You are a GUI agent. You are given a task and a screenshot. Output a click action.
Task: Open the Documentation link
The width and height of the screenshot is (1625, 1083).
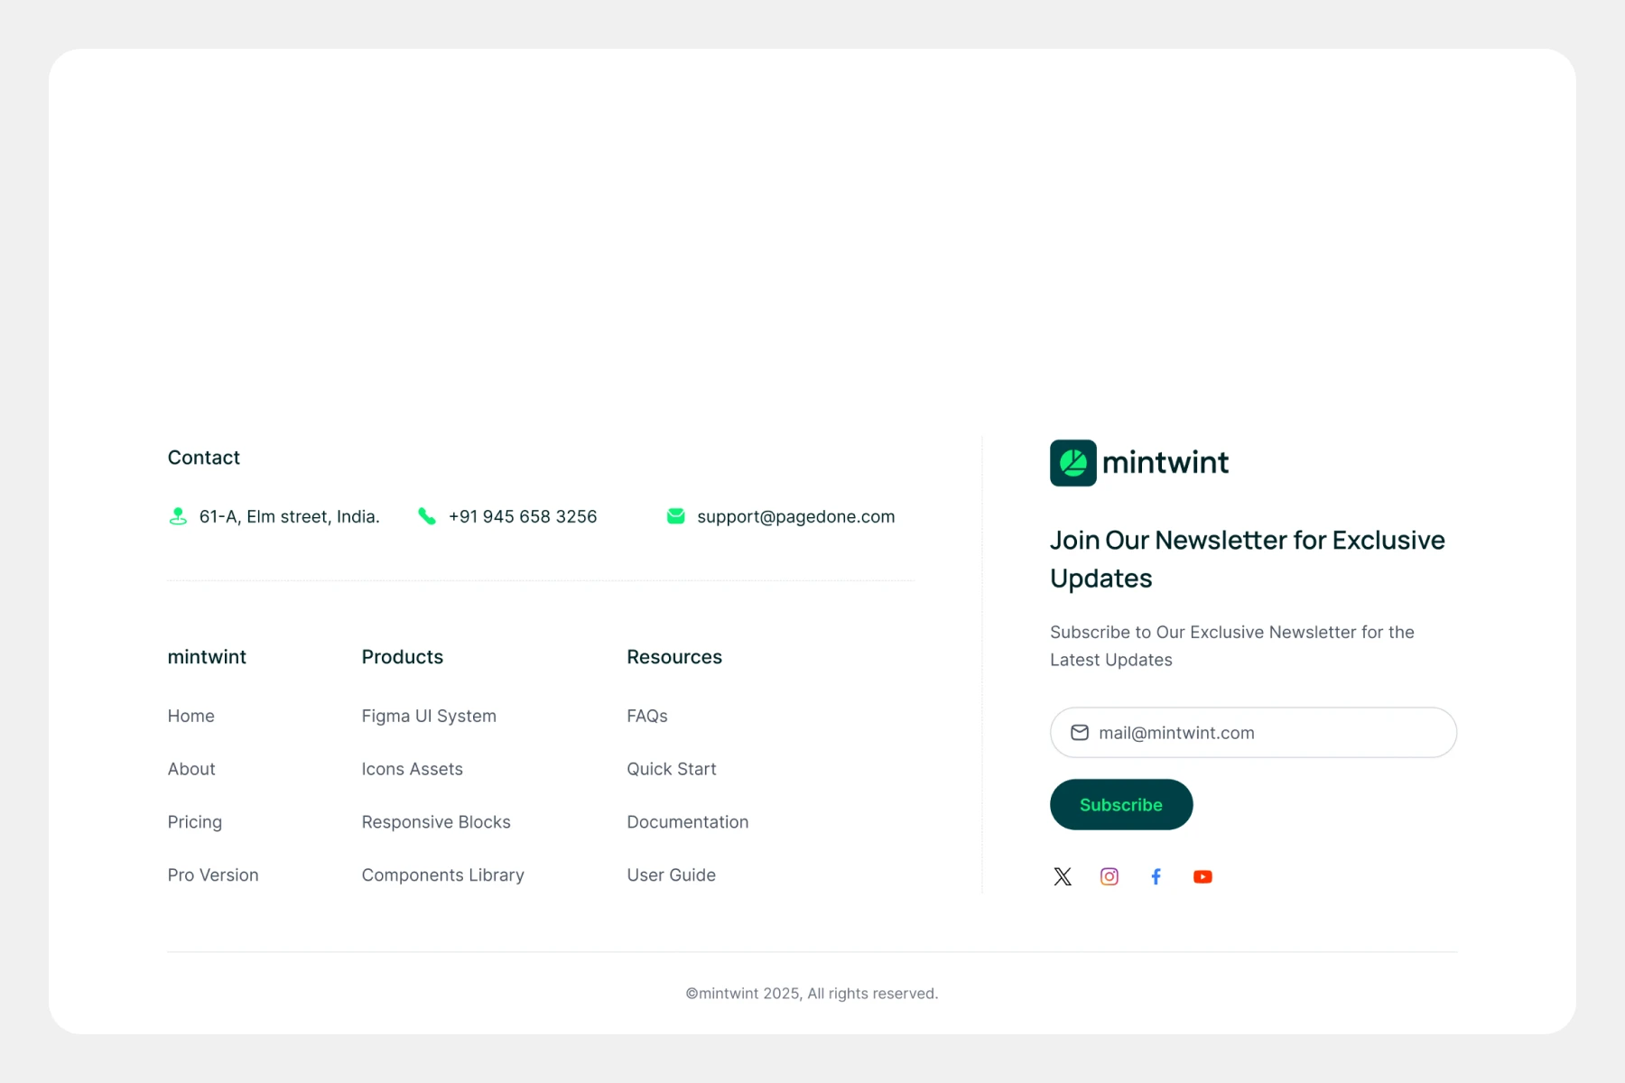pyautogui.click(x=687, y=822)
